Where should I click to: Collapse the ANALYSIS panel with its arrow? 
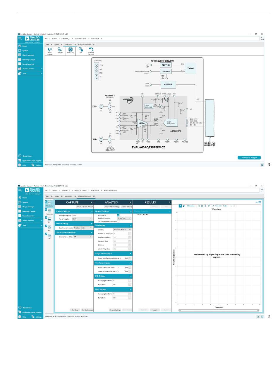tap(131, 202)
